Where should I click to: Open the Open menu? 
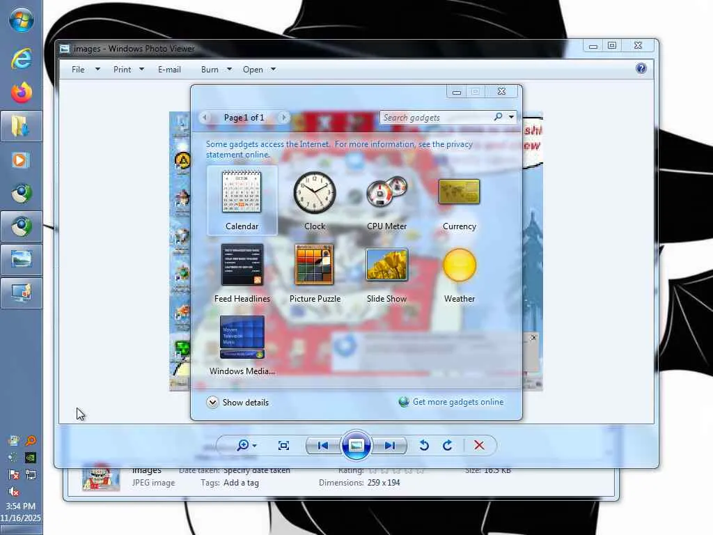pyautogui.click(x=253, y=69)
